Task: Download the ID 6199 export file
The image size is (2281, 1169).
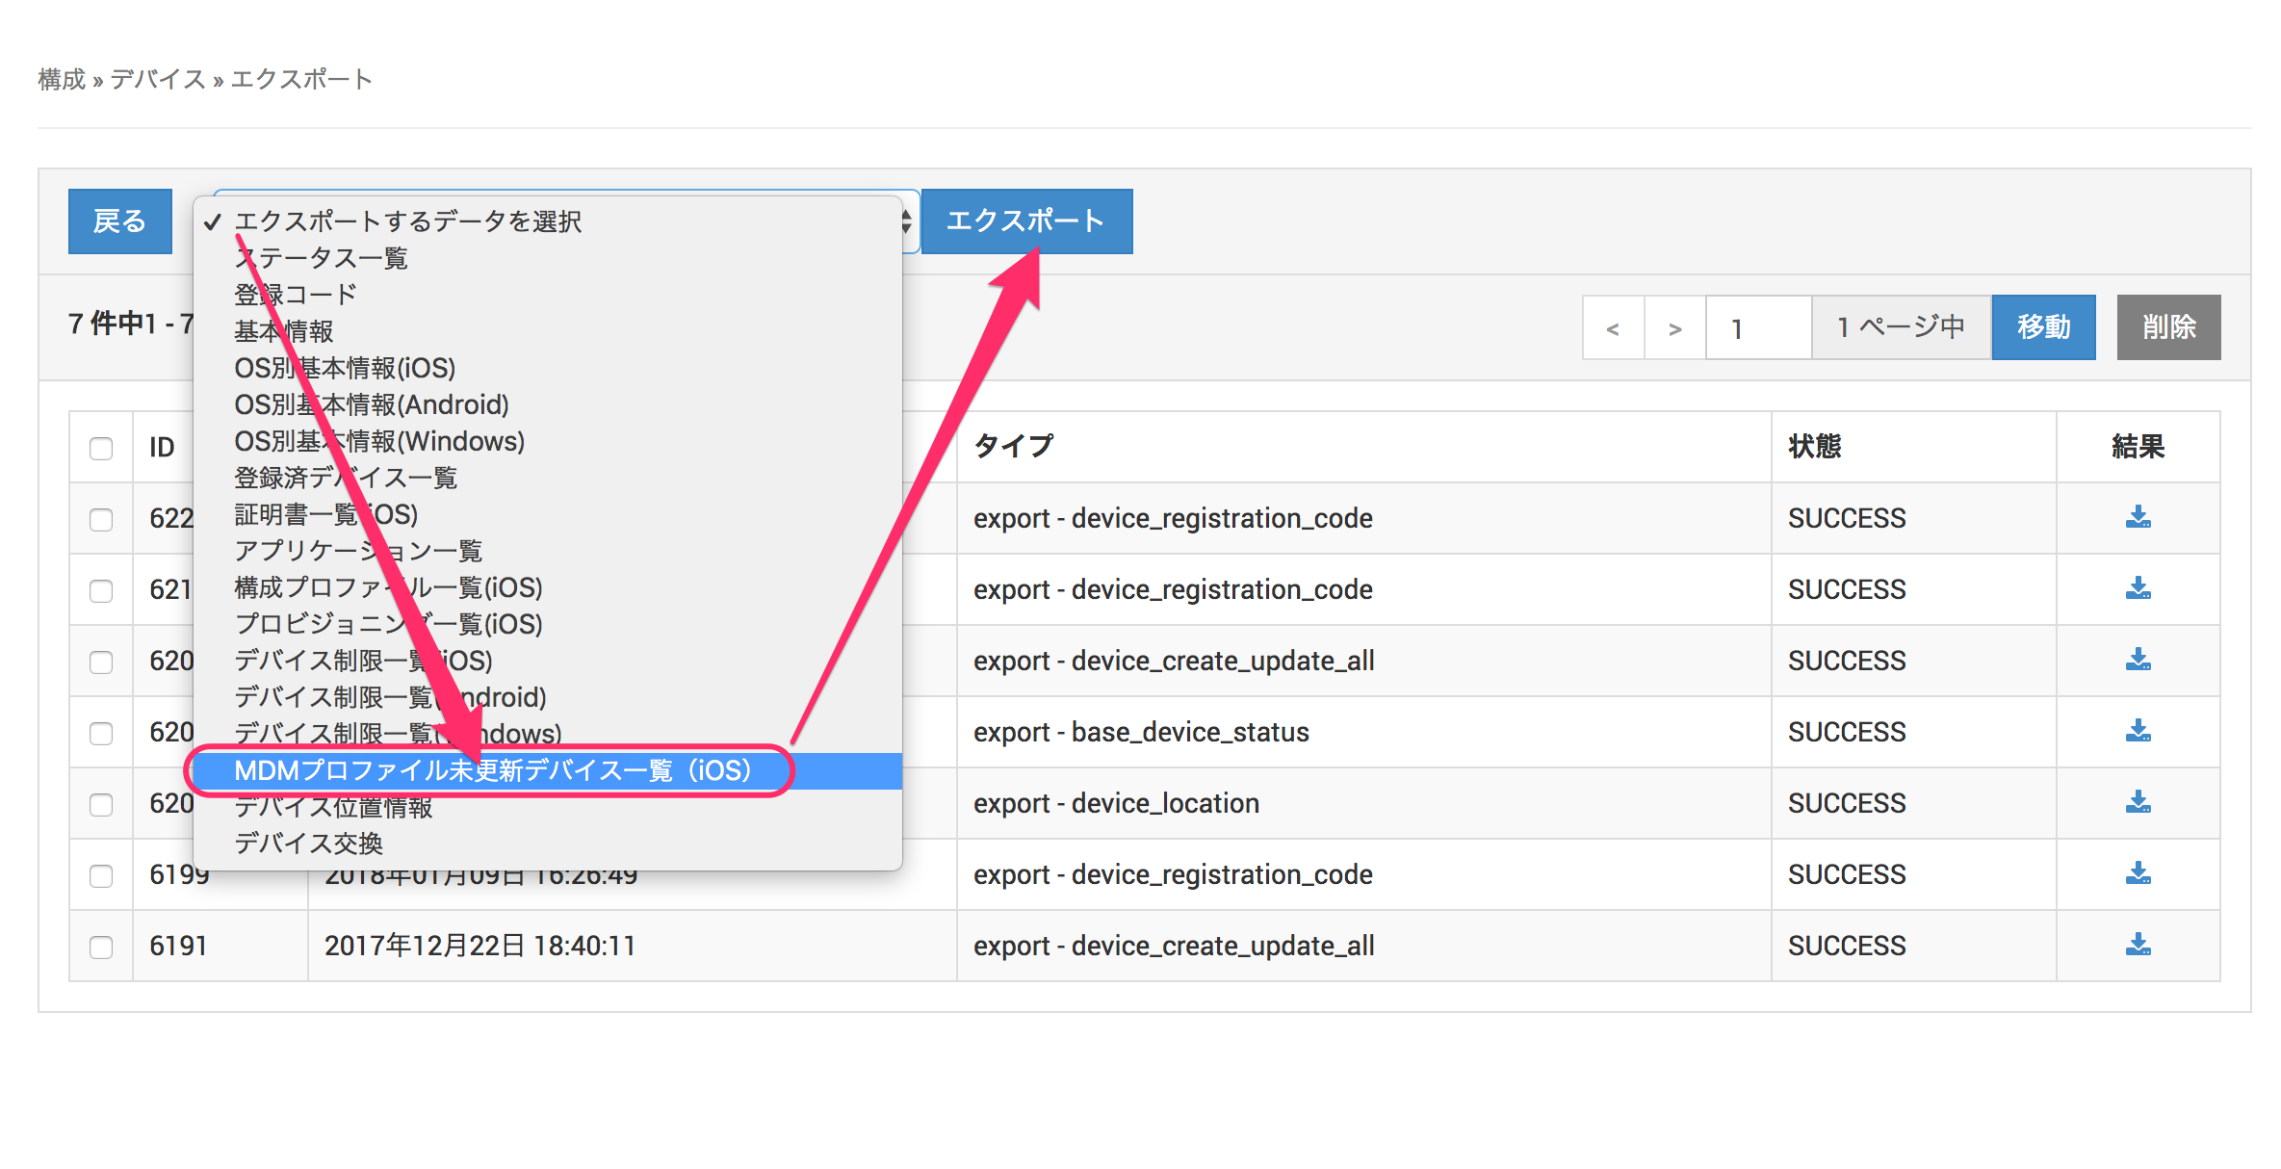Action: [x=2138, y=873]
